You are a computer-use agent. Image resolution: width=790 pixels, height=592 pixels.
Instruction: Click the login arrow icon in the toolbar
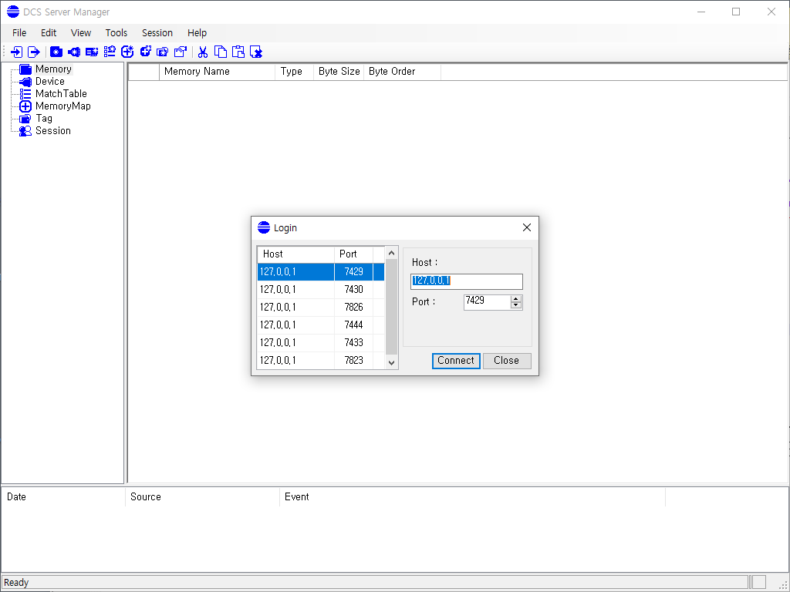(x=17, y=52)
